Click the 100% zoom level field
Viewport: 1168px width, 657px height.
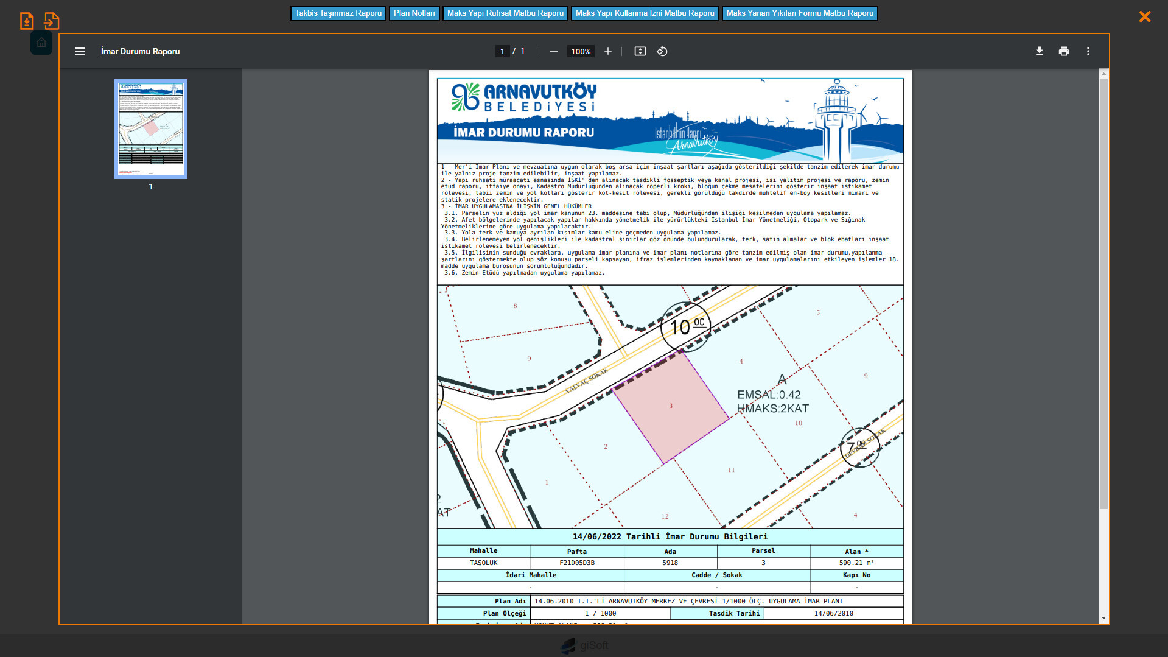point(580,52)
